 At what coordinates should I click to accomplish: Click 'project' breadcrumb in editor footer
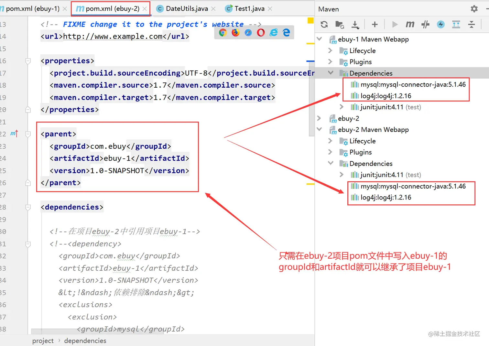coord(43,341)
